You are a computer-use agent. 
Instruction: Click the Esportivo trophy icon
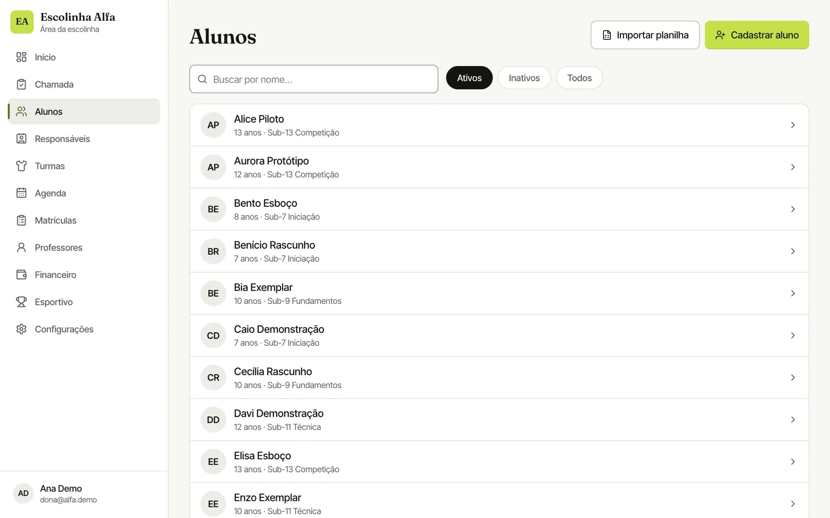pyautogui.click(x=21, y=302)
